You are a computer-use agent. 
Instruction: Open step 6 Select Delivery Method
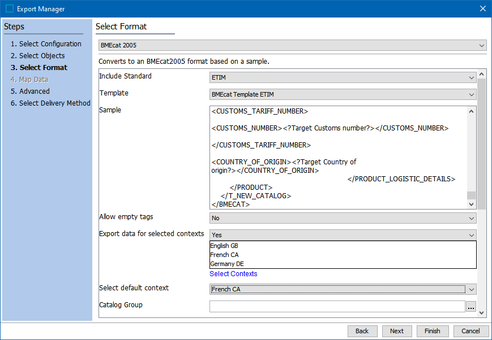pos(54,103)
